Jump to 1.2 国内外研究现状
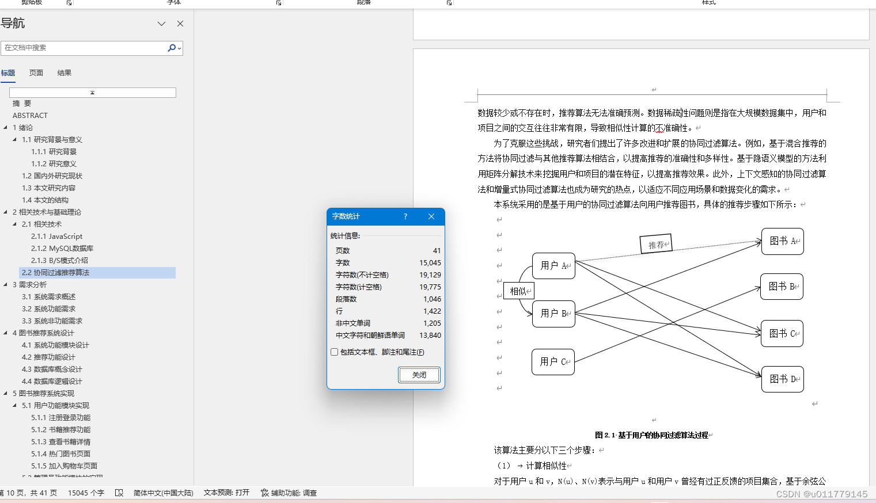This screenshot has height=503, width=876. [52, 176]
